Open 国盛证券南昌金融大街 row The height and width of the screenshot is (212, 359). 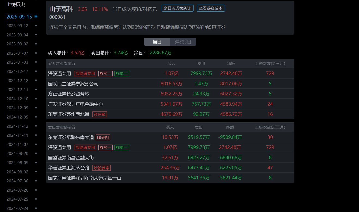point(170,158)
